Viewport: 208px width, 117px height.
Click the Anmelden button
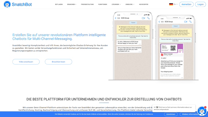[x=186, y=4]
